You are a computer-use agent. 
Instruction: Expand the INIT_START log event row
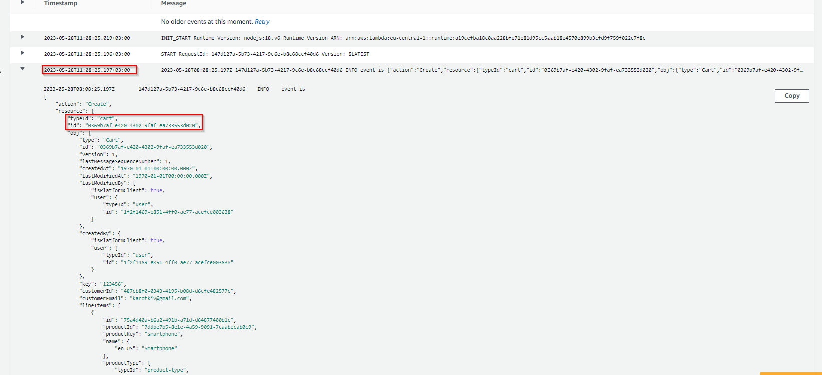tap(22, 37)
